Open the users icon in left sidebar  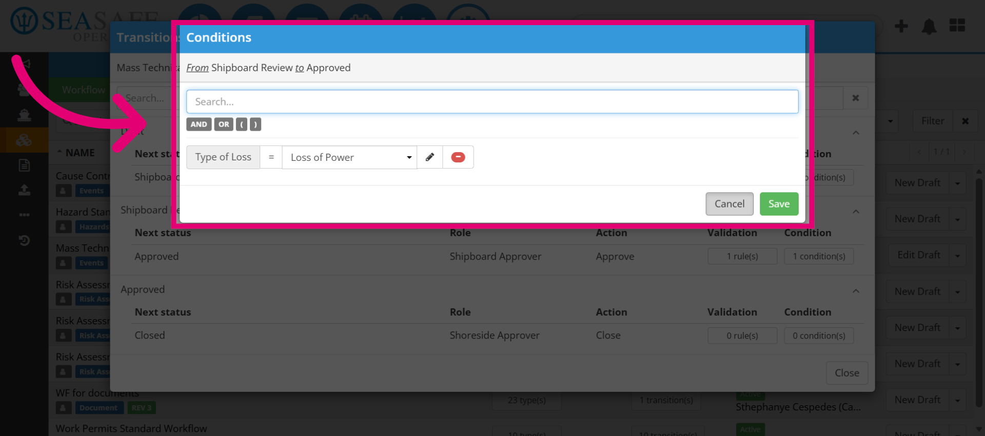[24, 90]
